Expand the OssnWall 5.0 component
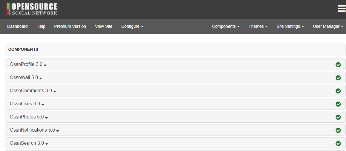This screenshot has height=151, width=346. coord(26,78)
